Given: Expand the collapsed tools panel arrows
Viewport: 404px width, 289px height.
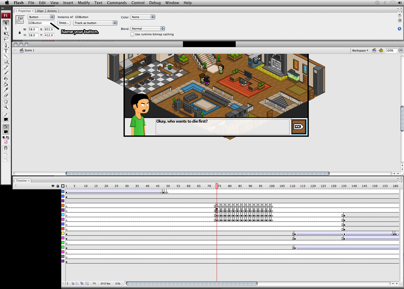Looking at the screenshot, I should click(3, 8).
